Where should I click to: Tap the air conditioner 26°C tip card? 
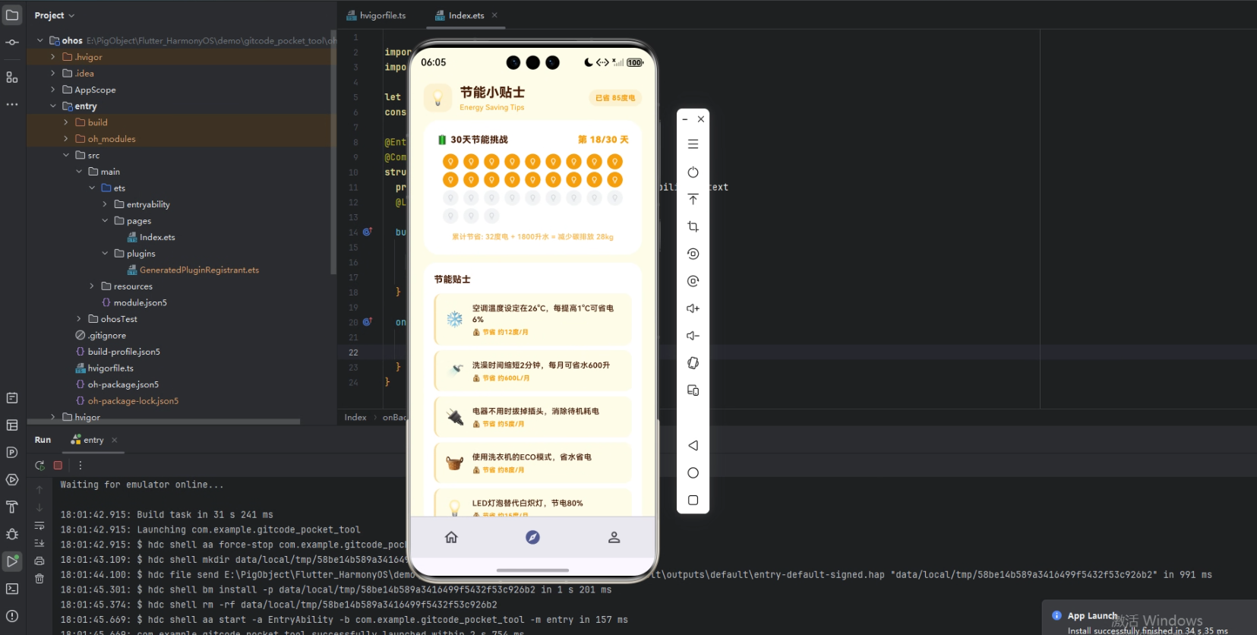tap(532, 320)
